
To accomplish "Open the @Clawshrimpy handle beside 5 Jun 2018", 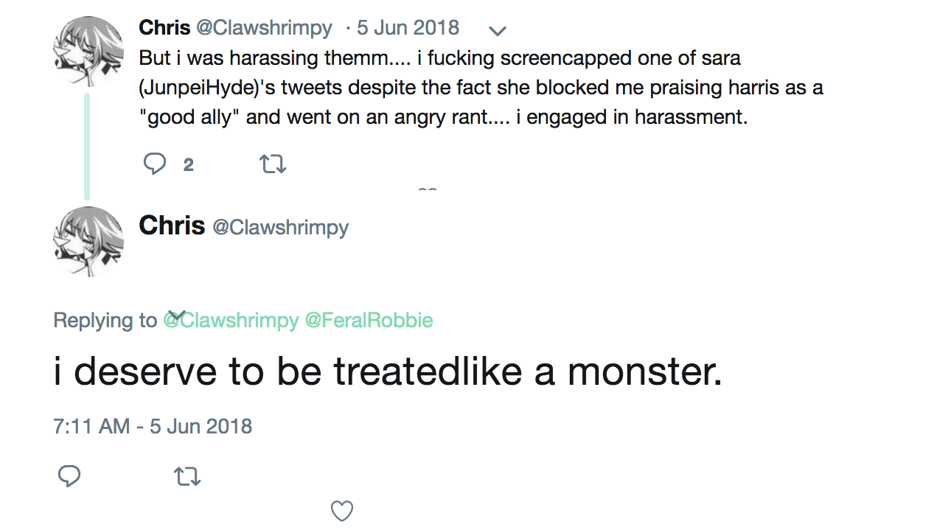I will pyautogui.click(x=264, y=28).
